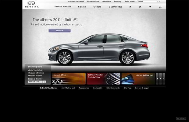The width and height of the screenshot is (189, 122).
Task: Open Get Your Vehicle's Trade-in Value tile
Action: (x=103, y=79)
